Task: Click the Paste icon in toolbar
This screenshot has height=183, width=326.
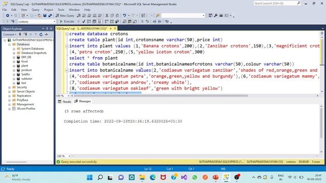Action: [x=117, y=16]
